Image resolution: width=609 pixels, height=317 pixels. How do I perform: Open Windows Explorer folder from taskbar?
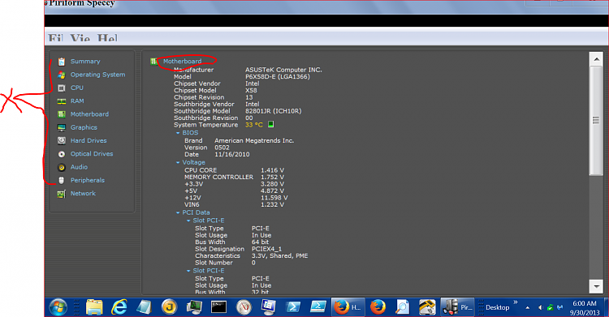[94, 307]
